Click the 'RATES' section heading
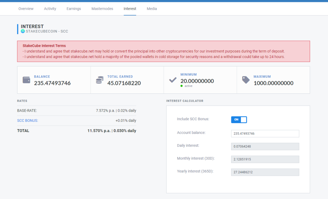Screen dimensions: 328x199 tap(22, 101)
